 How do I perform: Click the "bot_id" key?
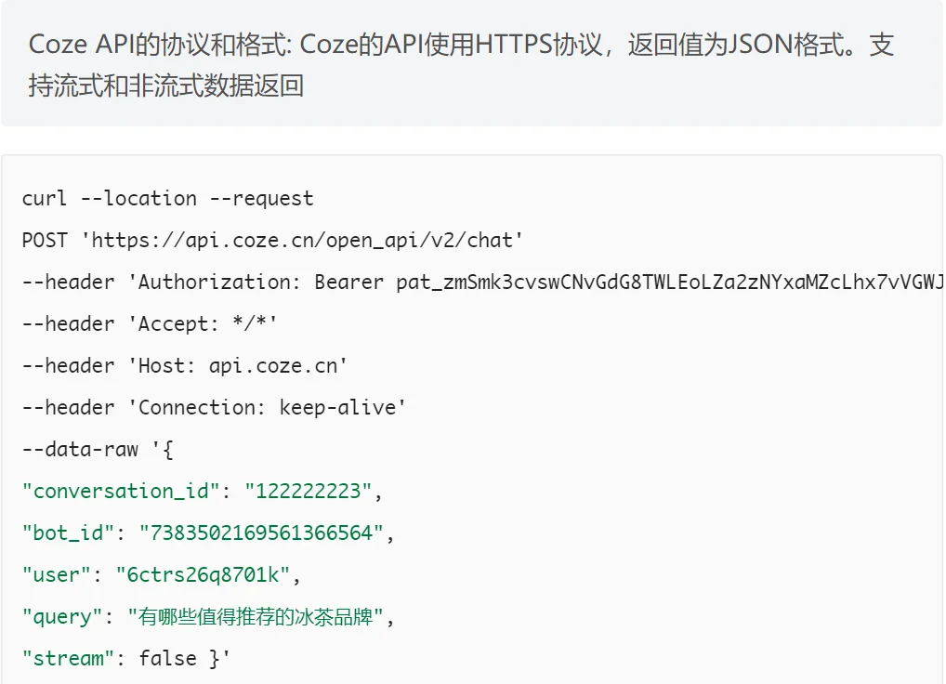tap(68, 533)
